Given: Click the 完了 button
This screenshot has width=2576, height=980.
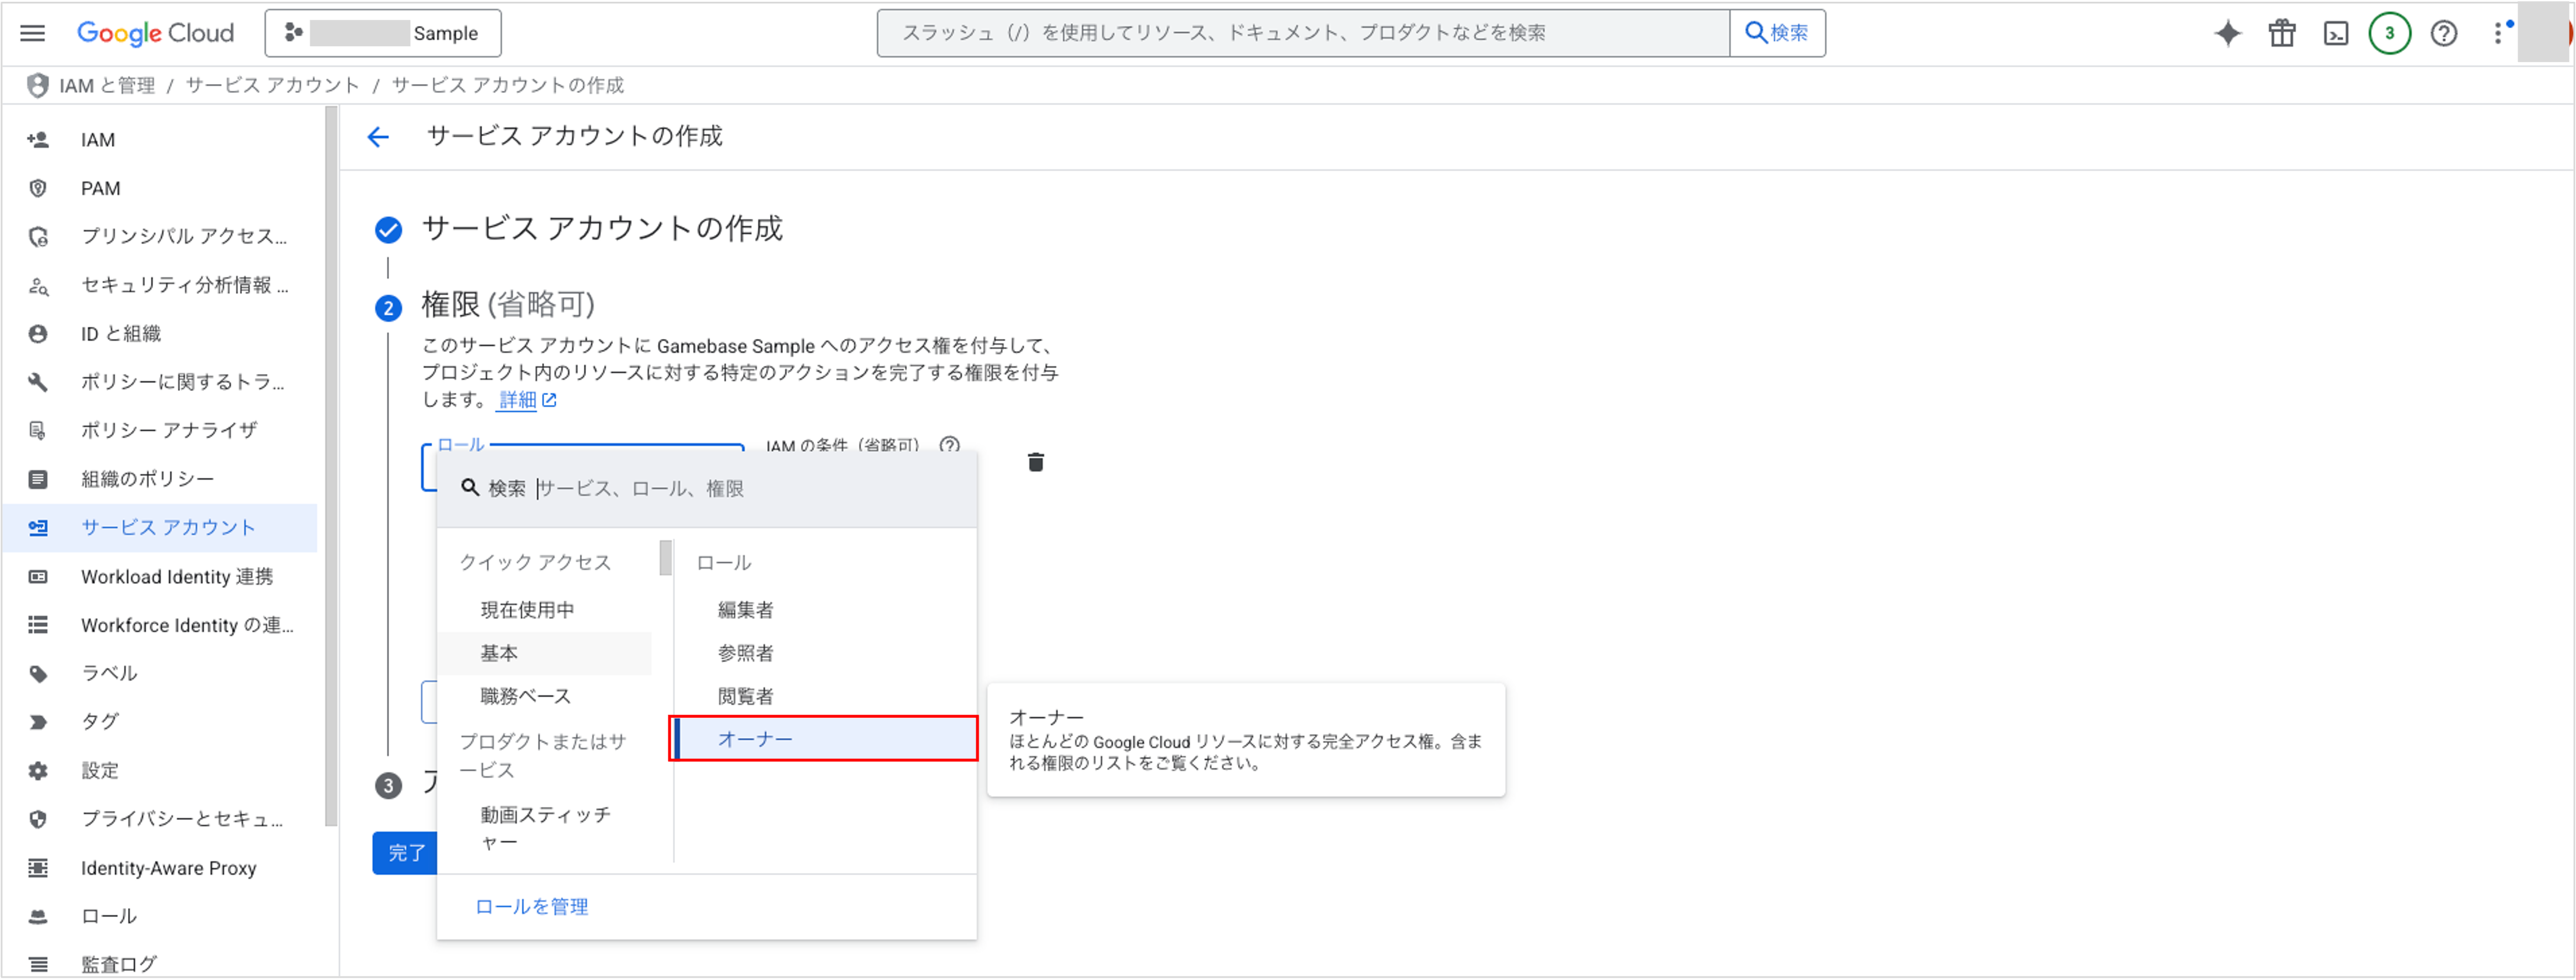Looking at the screenshot, I should click(x=405, y=853).
